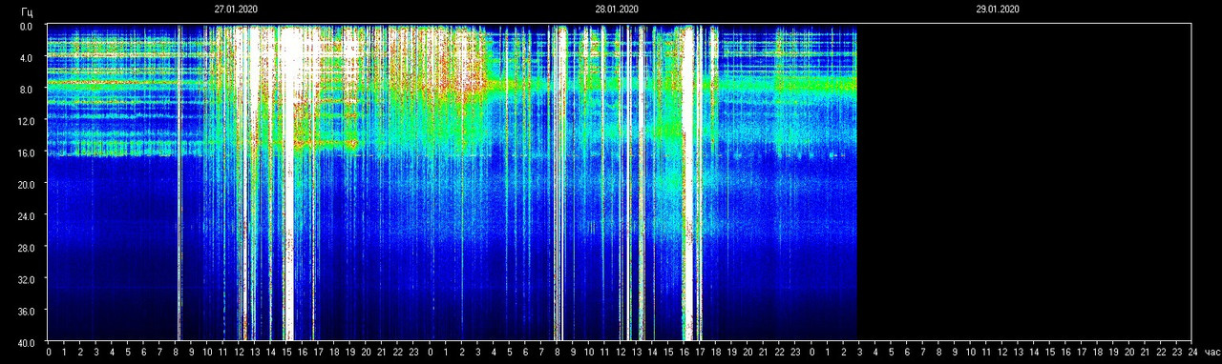
Task: Click the final hour label 24
Action: (x=1192, y=353)
